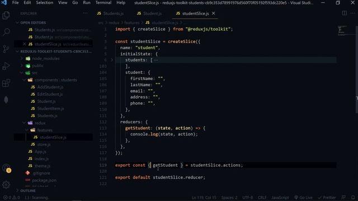Open store.js in the file tree

tap(44, 145)
